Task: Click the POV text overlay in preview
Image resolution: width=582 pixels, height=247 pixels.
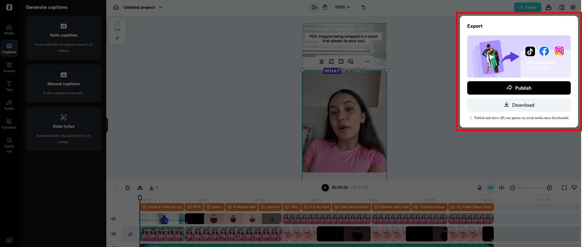Action: (343, 39)
